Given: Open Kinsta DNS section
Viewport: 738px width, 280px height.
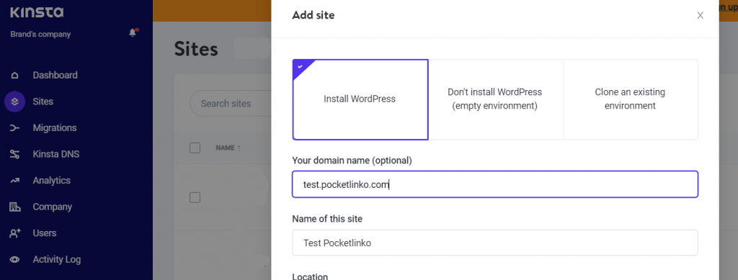Looking at the screenshot, I should (x=56, y=154).
